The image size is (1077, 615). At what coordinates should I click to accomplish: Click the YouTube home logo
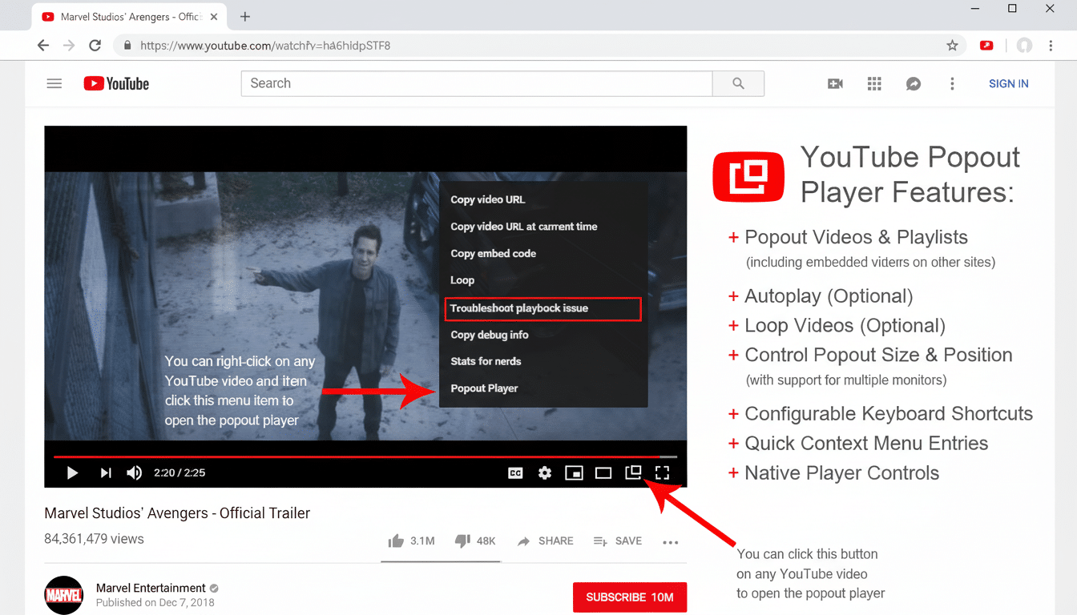click(x=115, y=83)
